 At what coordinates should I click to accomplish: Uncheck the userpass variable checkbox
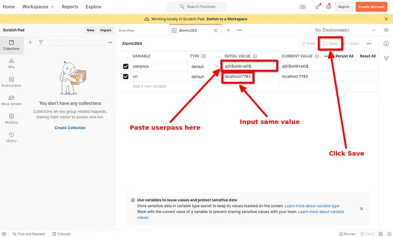(126, 66)
